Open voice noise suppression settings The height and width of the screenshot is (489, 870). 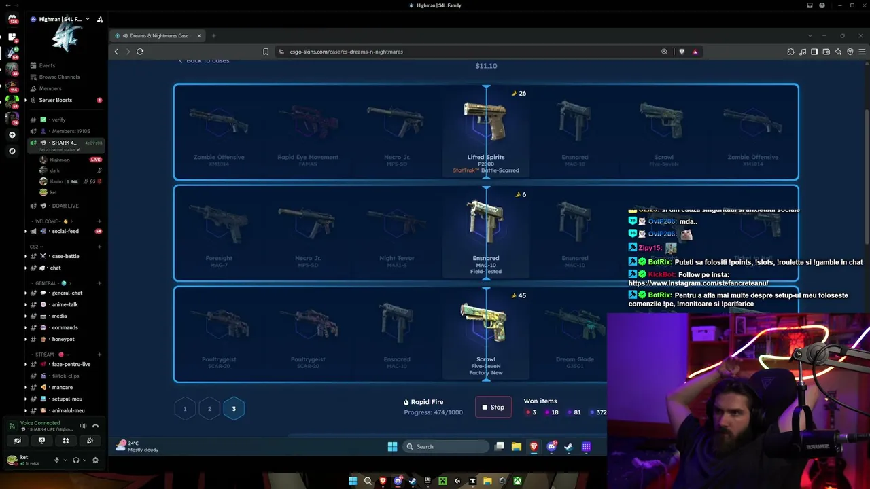point(83,426)
